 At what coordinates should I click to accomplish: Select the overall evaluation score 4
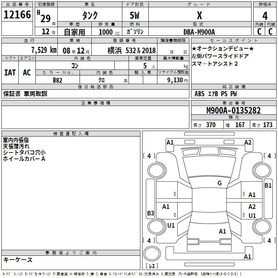[x=265, y=16]
